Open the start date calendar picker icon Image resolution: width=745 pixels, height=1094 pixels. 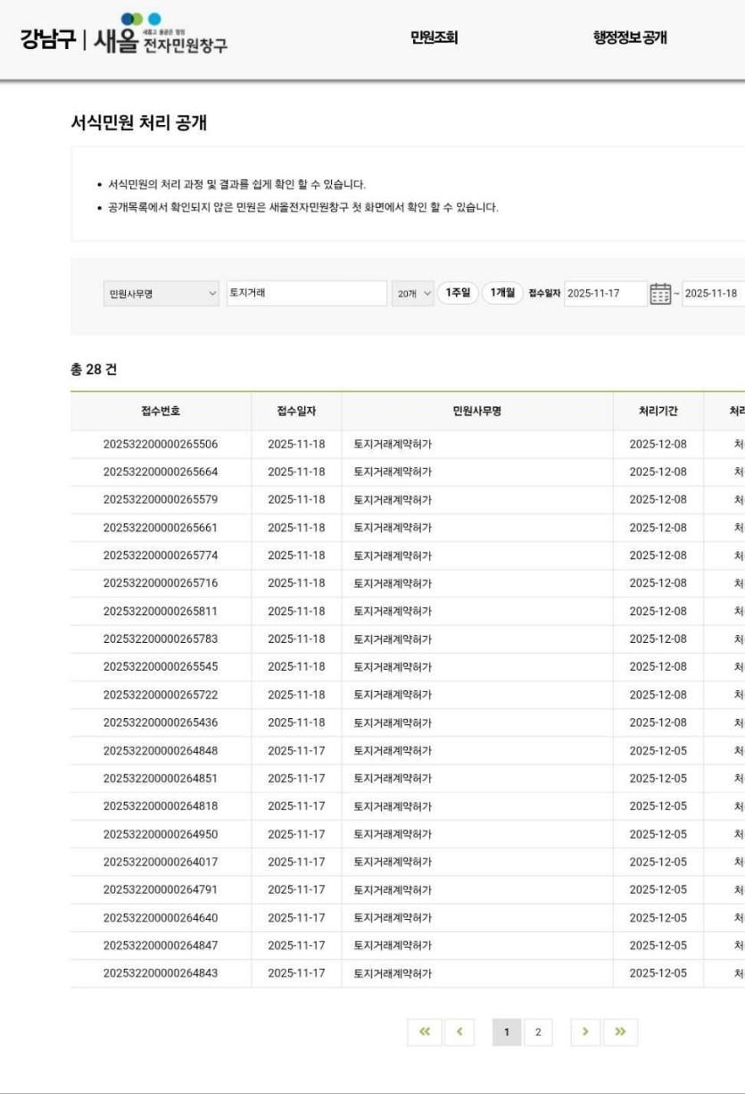[660, 293]
